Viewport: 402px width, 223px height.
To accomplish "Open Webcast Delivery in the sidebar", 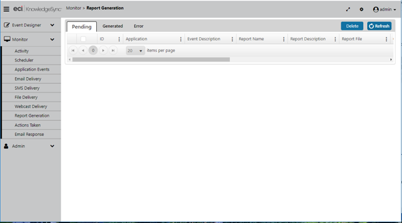I will point(31,106).
